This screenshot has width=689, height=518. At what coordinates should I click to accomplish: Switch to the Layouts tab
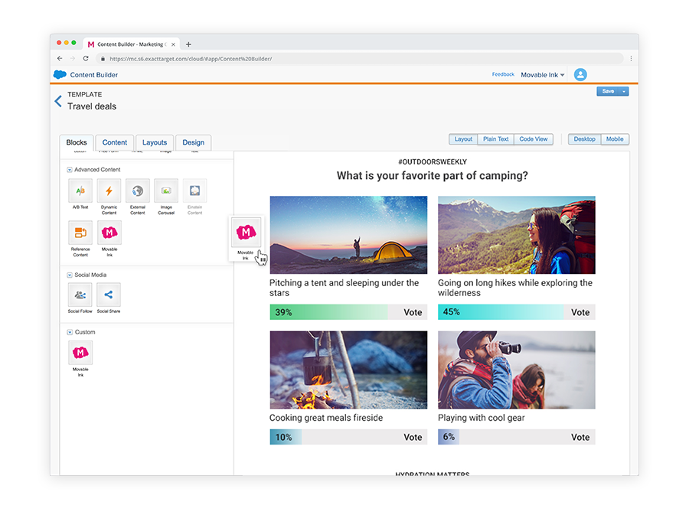pos(155,142)
